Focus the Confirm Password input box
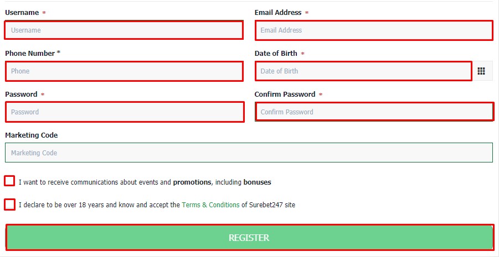This screenshot has width=499, height=257. coord(374,112)
